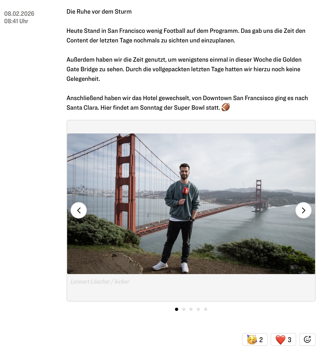Click the timestamp '08:41 Uhr'
The width and height of the screenshot is (326, 356).
pyautogui.click(x=16, y=21)
